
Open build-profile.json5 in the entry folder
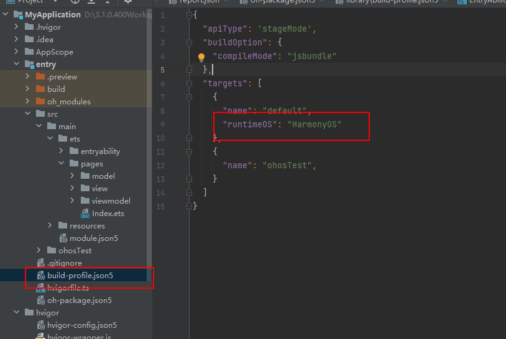(80, 276)
